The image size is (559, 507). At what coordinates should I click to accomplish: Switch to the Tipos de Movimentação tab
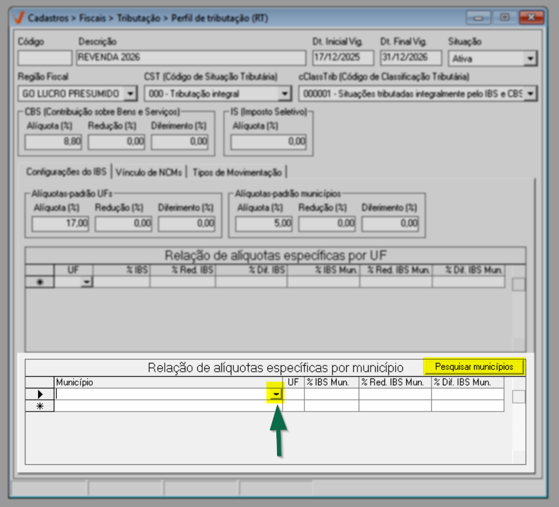[x=238, y=172]
